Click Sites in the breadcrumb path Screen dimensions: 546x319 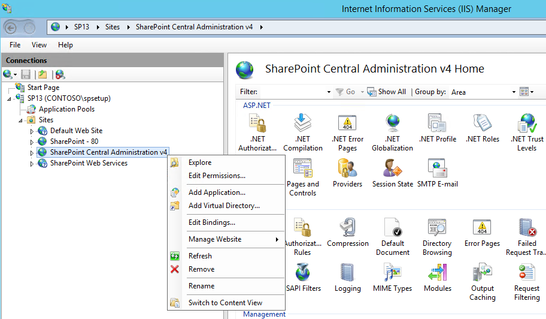click(113, 27)
